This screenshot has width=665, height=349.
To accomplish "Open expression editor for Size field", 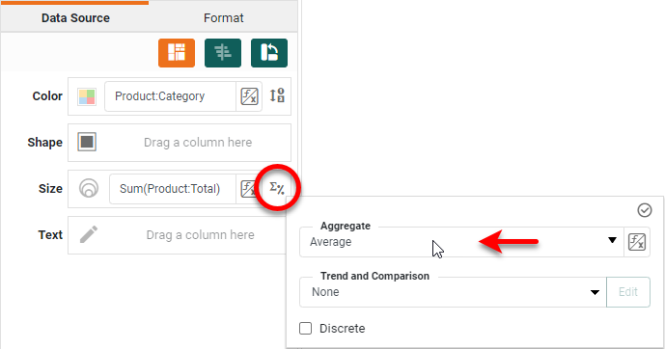I will (248, 189).
